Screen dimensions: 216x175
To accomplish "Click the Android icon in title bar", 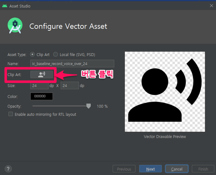I will pos(5,6).
